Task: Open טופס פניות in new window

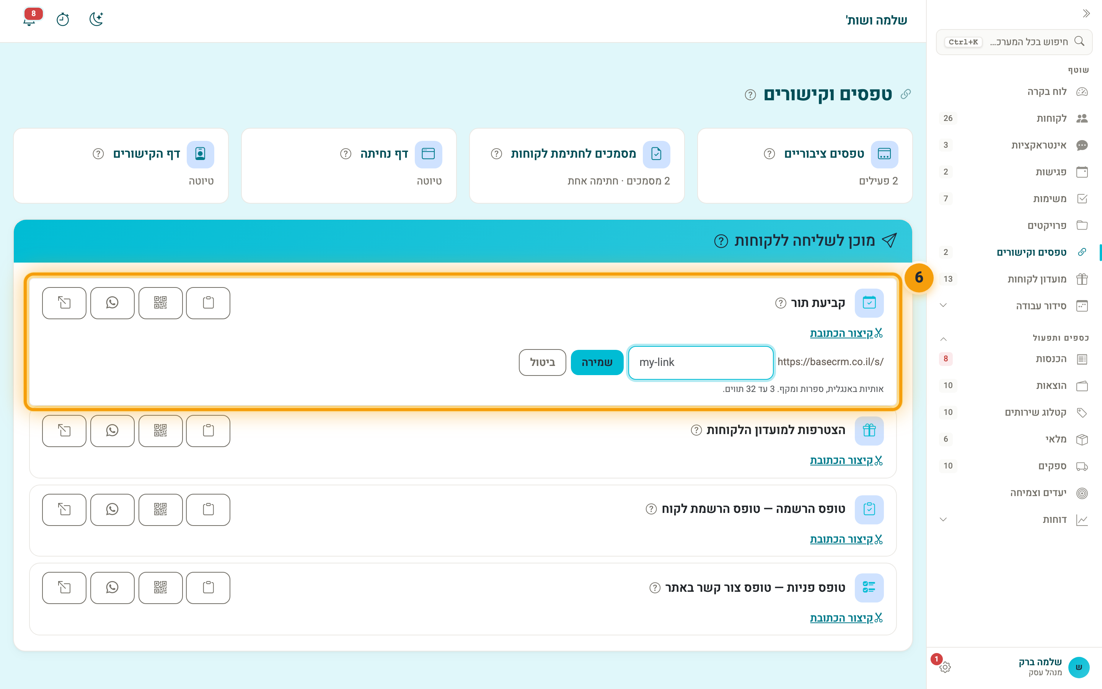Action: [x=64, y=588]
